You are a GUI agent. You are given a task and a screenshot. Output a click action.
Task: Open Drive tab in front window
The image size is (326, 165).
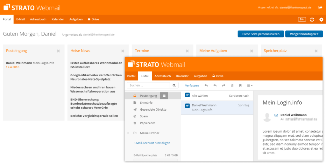tap(218, 76)
